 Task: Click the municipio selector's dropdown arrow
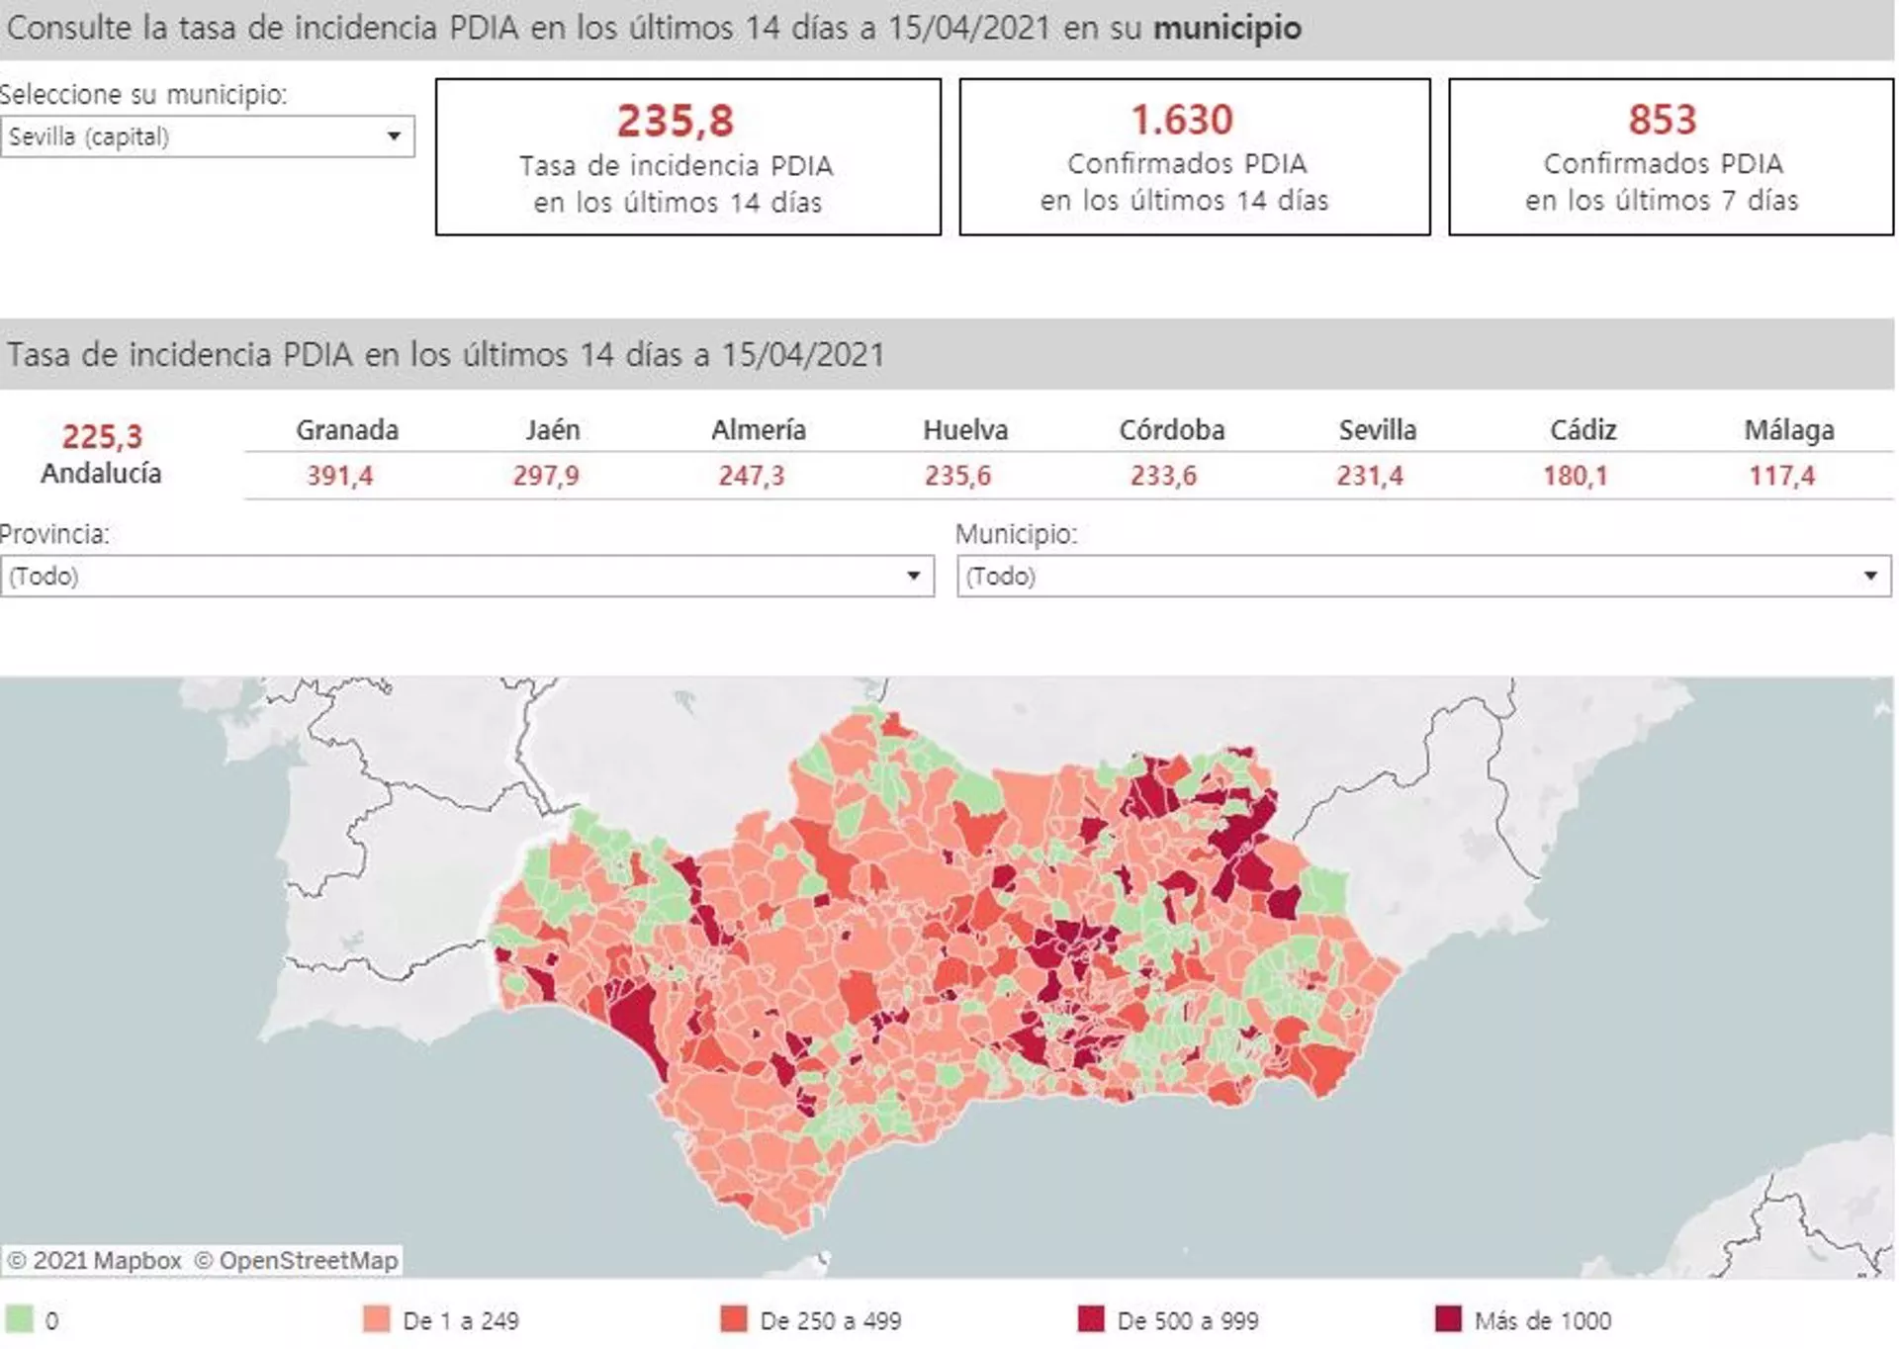pyautogui.click(x=396, y=136)
